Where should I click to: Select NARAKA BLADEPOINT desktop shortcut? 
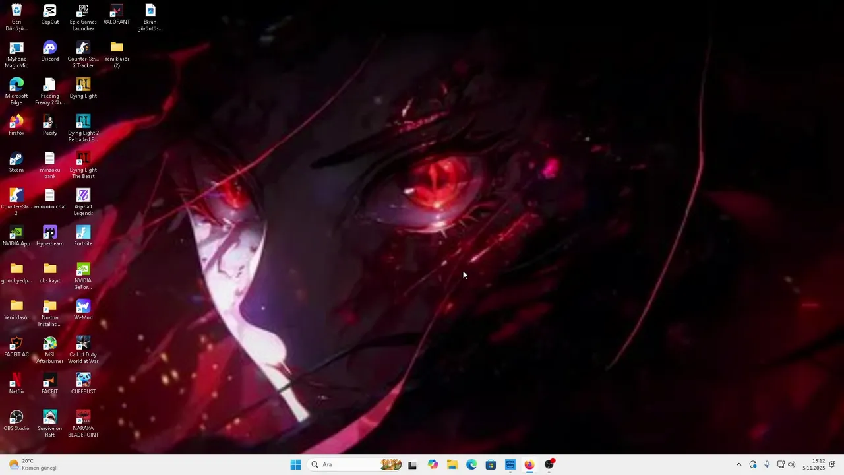[83, 424]
